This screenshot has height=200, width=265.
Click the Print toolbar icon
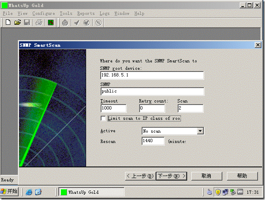pos(39,22)
